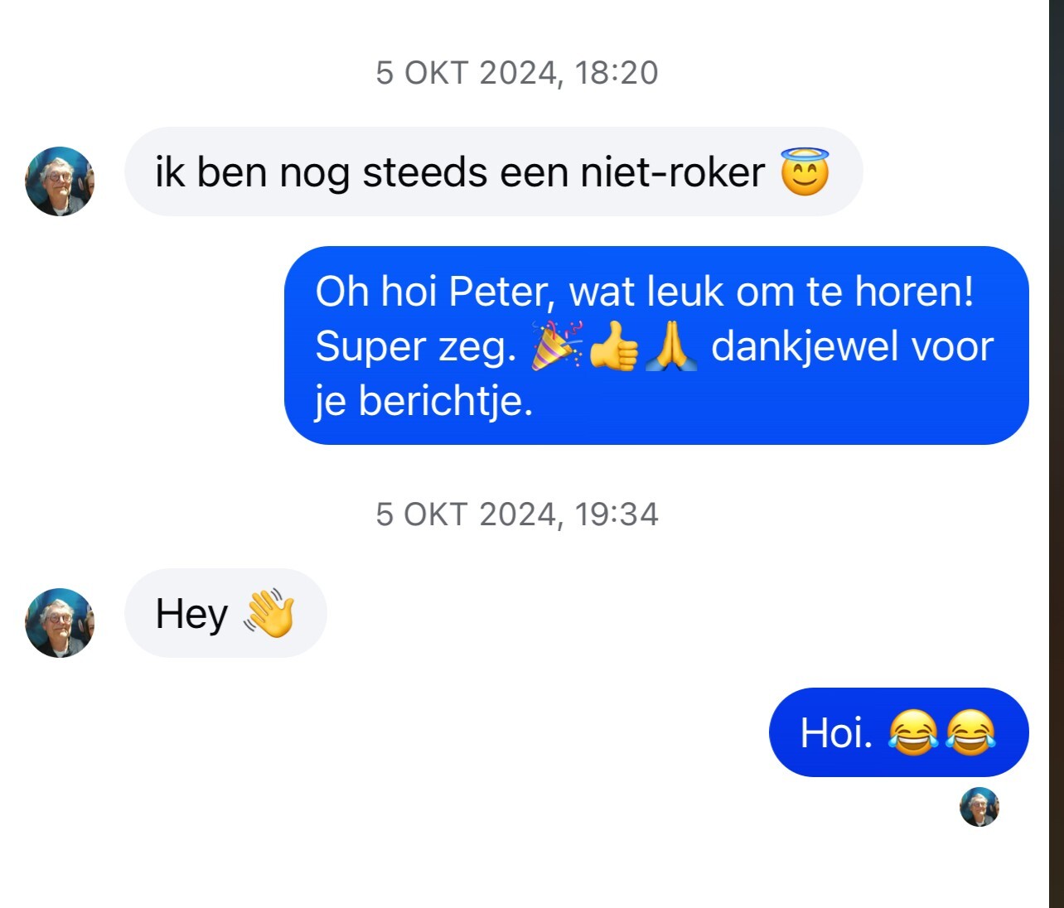Tap the folded hands emoji in reply

click(x=671, y=345)
